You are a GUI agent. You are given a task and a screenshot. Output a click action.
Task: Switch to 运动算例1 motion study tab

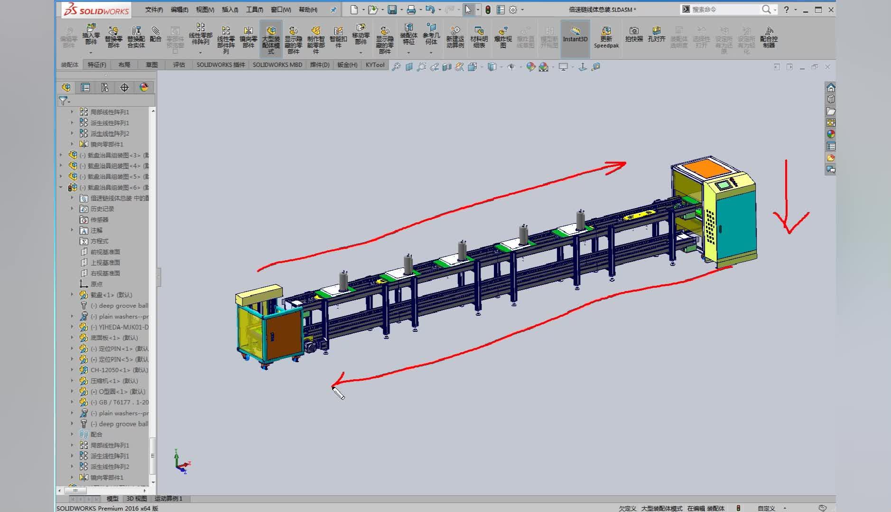coord(168,498)
